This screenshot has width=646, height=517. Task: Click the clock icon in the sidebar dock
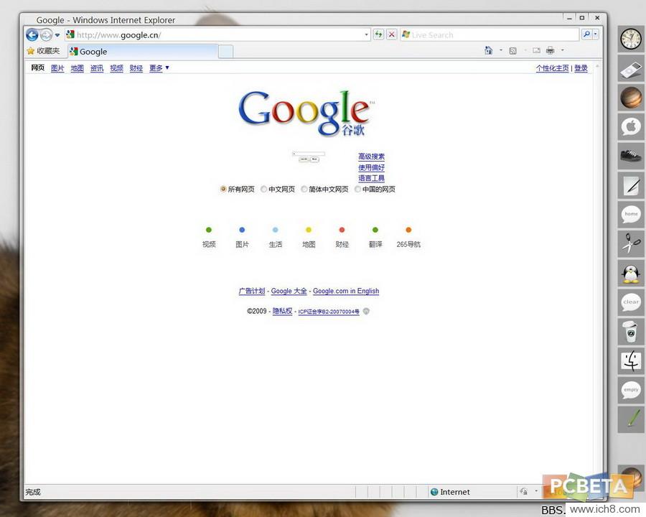[631, 39]
